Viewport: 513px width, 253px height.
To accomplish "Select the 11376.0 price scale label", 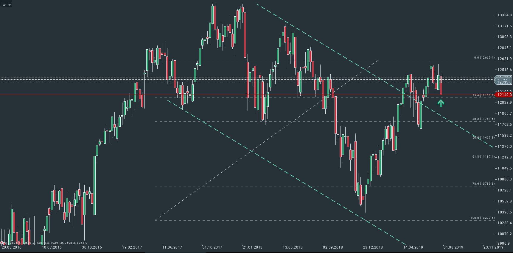I will 504,147.
